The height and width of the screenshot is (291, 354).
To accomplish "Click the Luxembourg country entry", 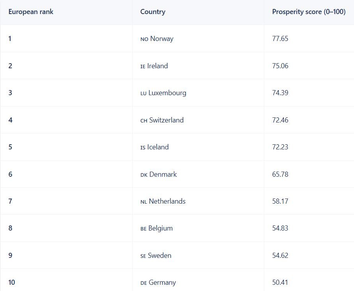I will tap(163, 93).
